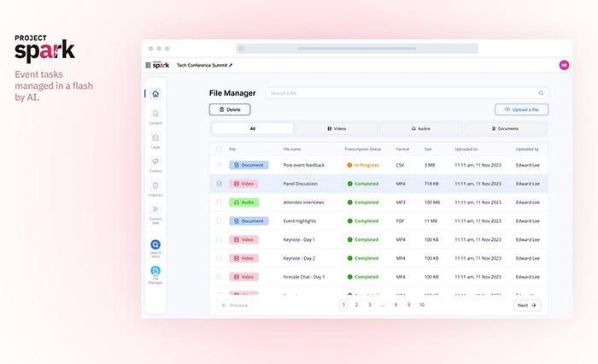Open the Content section icon
This screenshot has width=598, height=364.
point(155,114)
